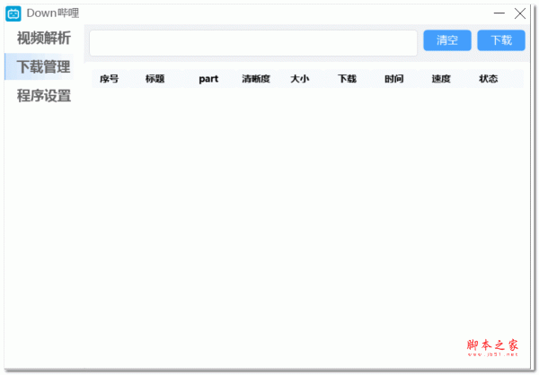The height and width of the screenshot is (375, 539).
Task: Open the 视频解析 tab
Action: [x=44, y=38]
